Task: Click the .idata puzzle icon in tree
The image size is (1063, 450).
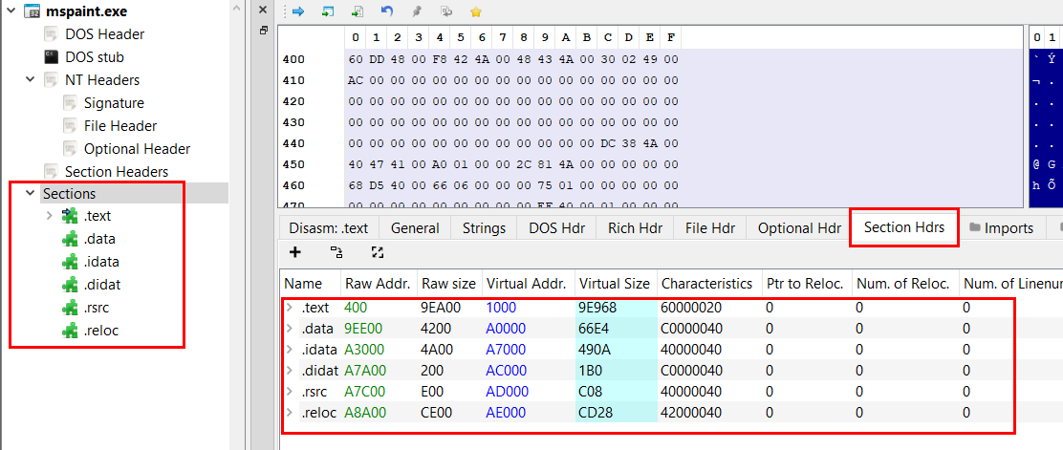Action: 70,262
